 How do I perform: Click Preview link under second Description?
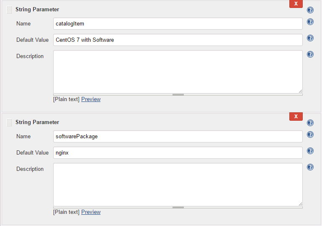point(91,212)
